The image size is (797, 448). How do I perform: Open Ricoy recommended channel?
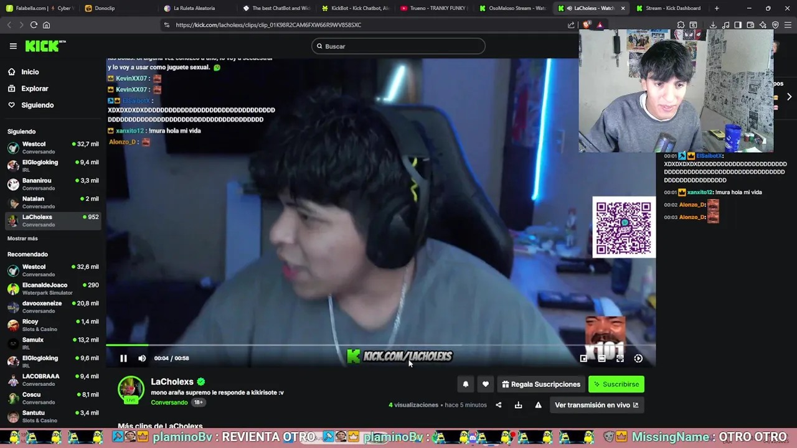pos(53,325)
